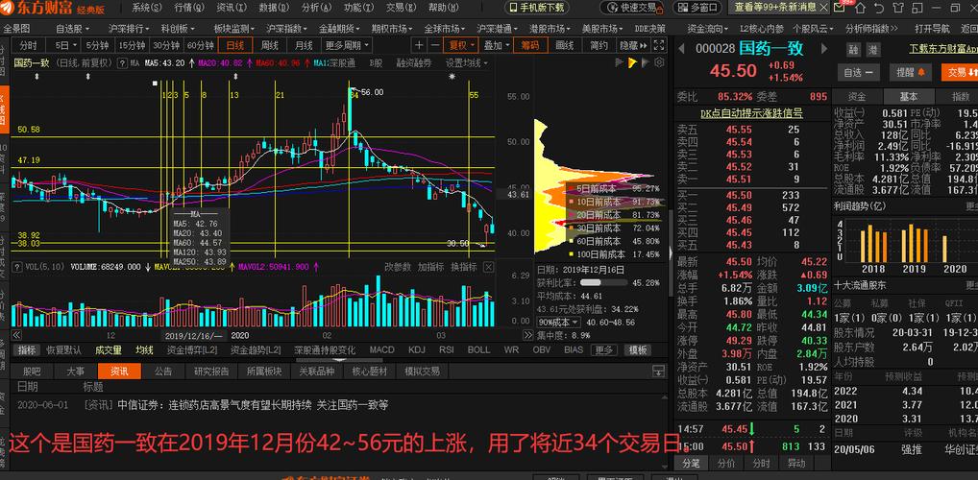This screenshot has height=480, width=978.
Task: Open 更多 indicators button
Action: point(603,349)
